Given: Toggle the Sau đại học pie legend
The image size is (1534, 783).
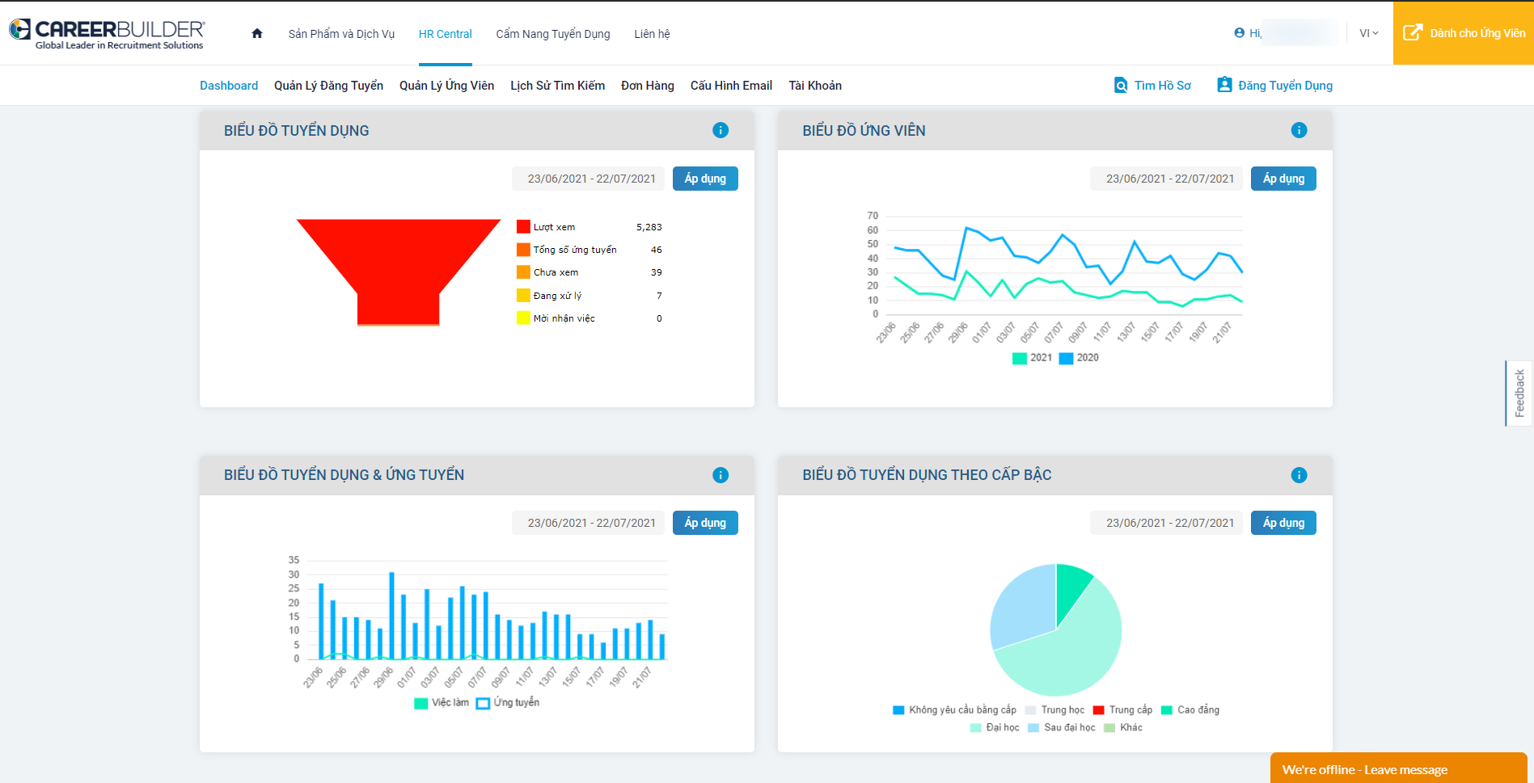Looking at the screenshot, I should [x=1062, y=728].
